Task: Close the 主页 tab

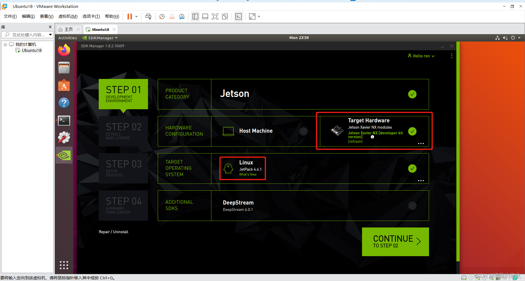Action: 78,29
